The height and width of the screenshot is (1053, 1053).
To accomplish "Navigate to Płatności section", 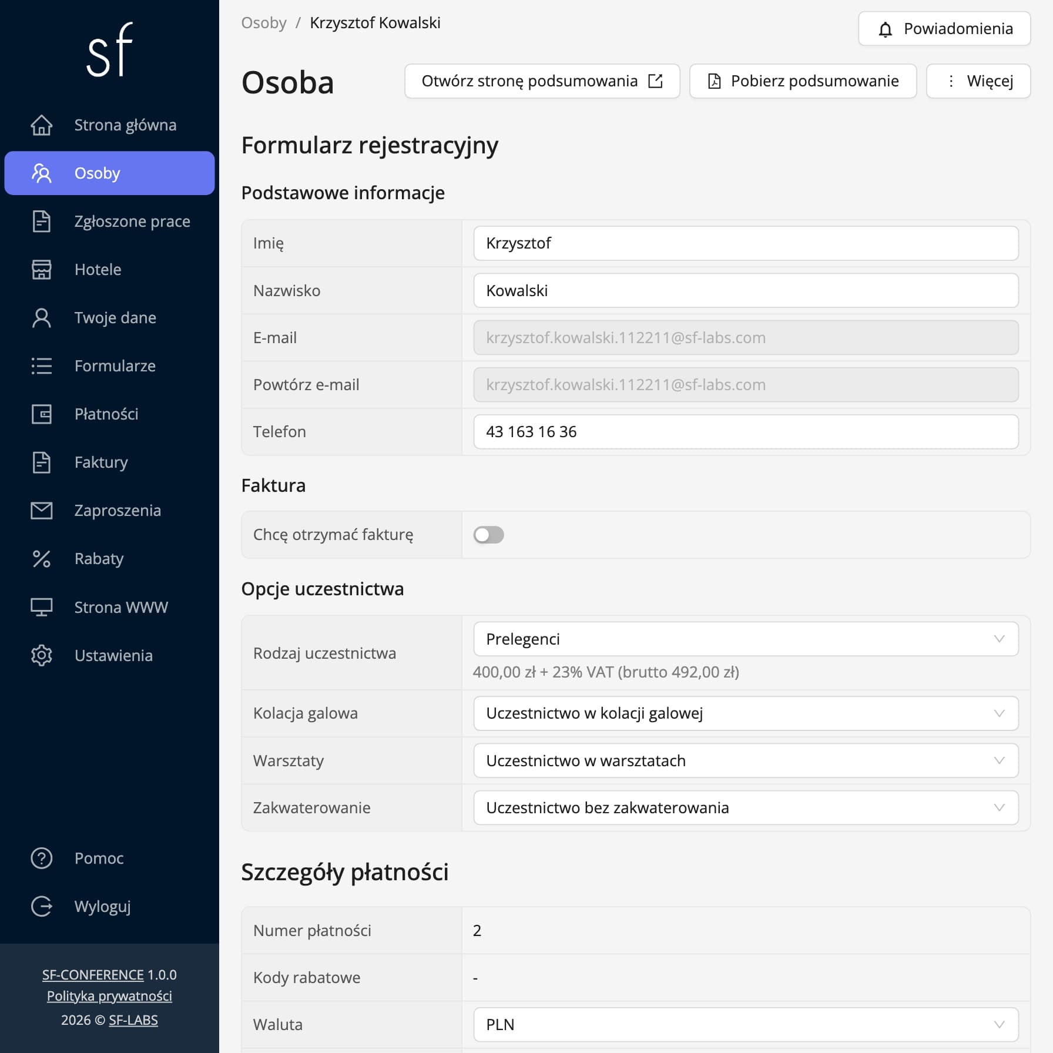I will [x=109, y=414].
